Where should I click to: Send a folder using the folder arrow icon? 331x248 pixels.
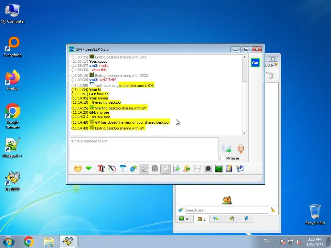(187, 169)
